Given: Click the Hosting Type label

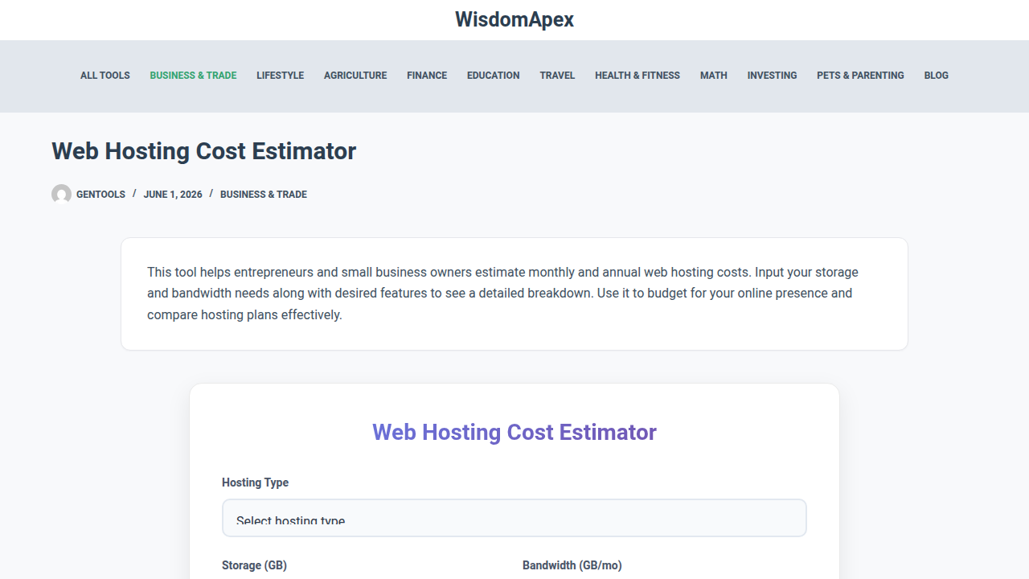Looking at the screenshot, I should click(x=255, y=482).
